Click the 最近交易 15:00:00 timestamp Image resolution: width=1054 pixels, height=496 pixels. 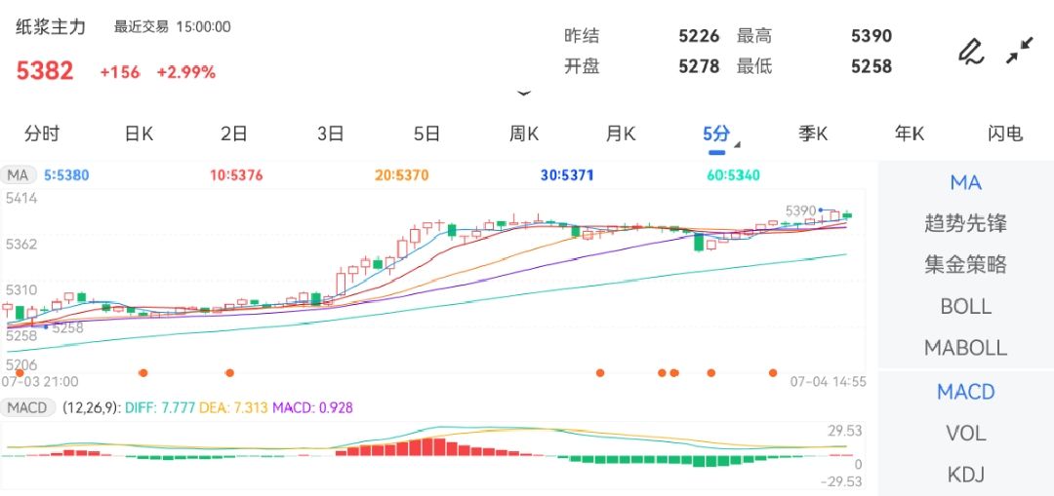pyautogui.click(x=172, y=27)
